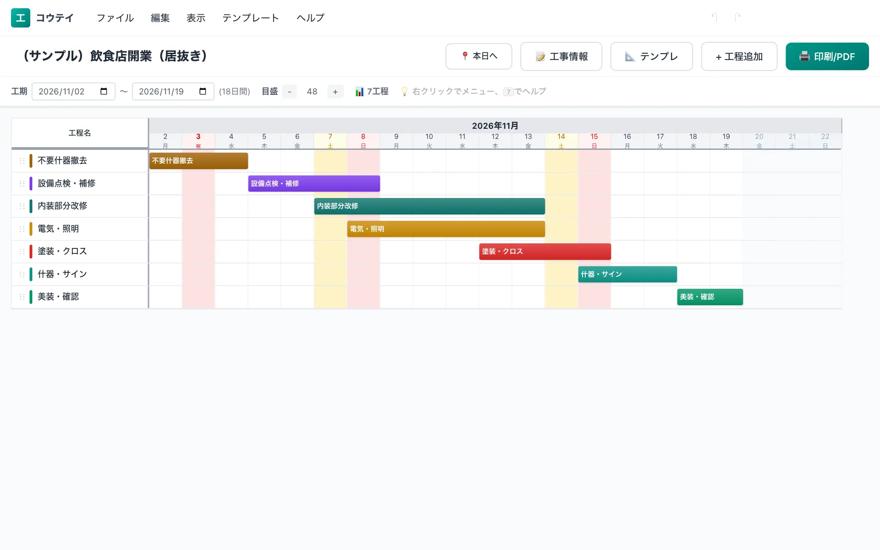Open the テンプレート menu
The width and height of the screenshot is (880, 550).
pos(251,18)
